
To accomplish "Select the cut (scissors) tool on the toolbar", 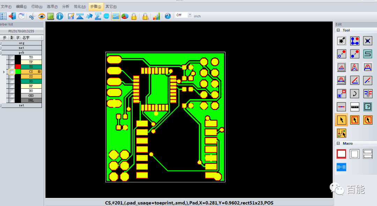I will coord(32,16).
